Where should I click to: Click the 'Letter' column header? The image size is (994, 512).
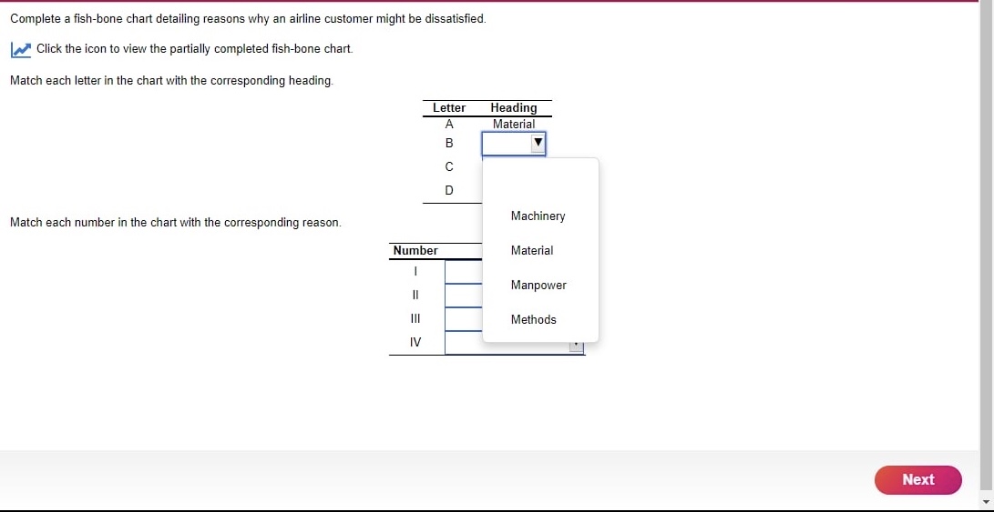449,108
